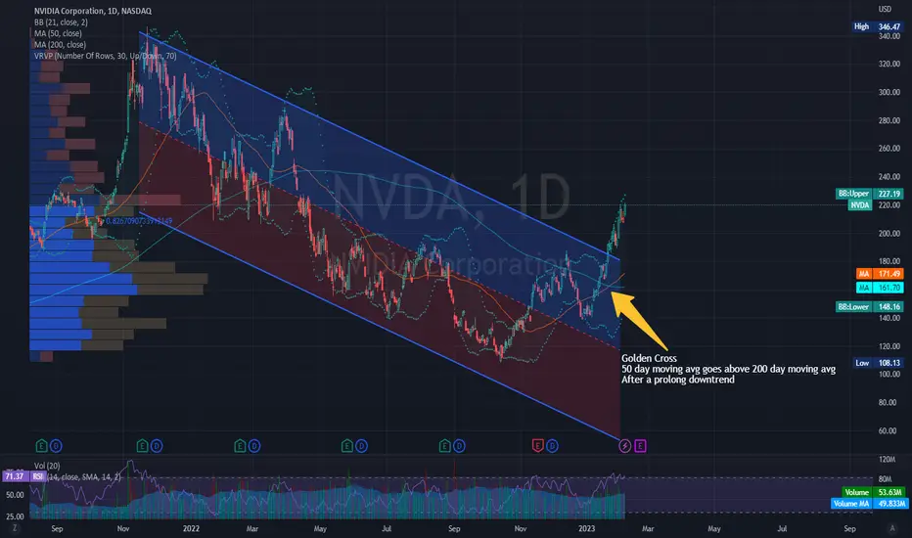This screenshot has width=912, height=538.
Task: Open the November 2021 dividend D marker
Action: tap(157, 446)
